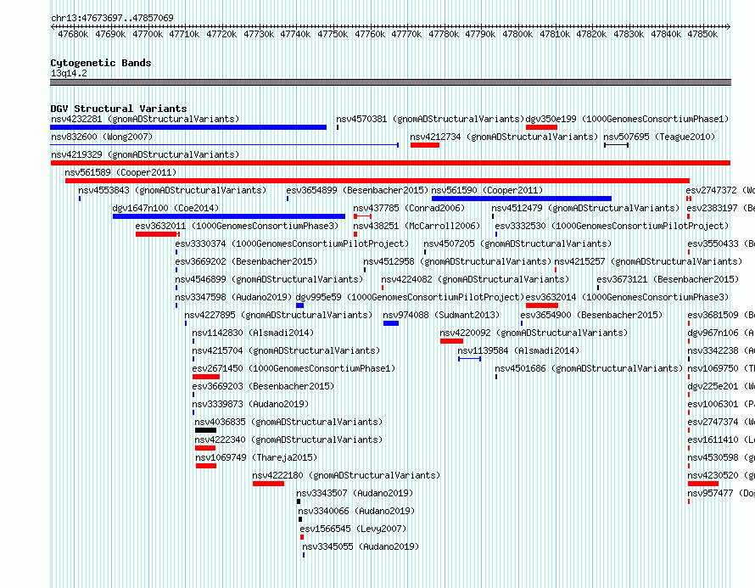
Task: Select nsv3347598 (Audano2019) label
Action: click(233, 297)
